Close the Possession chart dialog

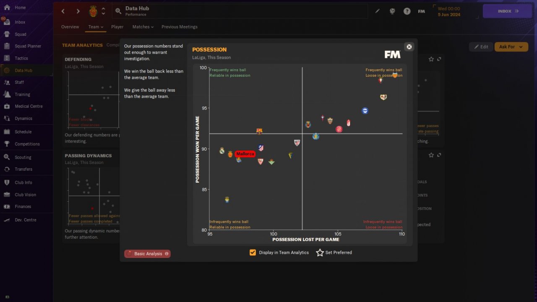[x=409, y=47]
